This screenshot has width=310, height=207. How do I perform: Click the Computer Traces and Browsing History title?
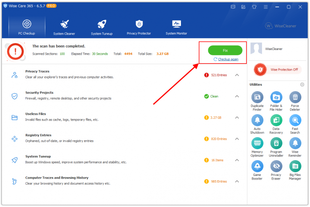point(57,178)
